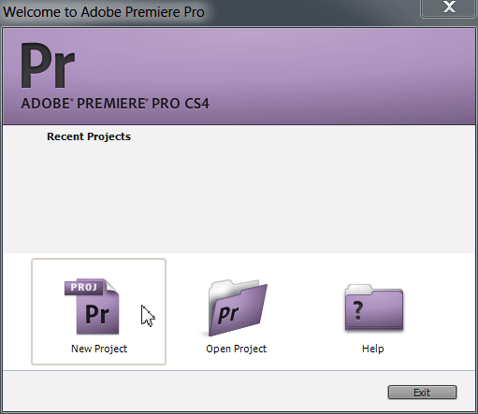Click the New Project PROJ file icon
This screenshot has height=414, width=478.
coord(92,307)
